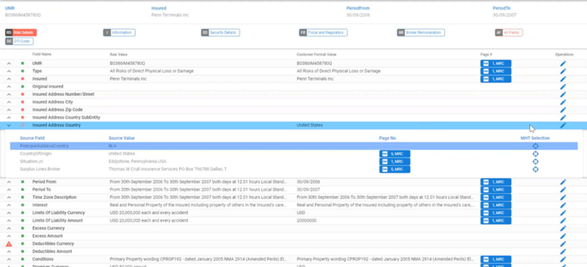Open Security Details tab
587x267 pixels.
coord(221,32)
